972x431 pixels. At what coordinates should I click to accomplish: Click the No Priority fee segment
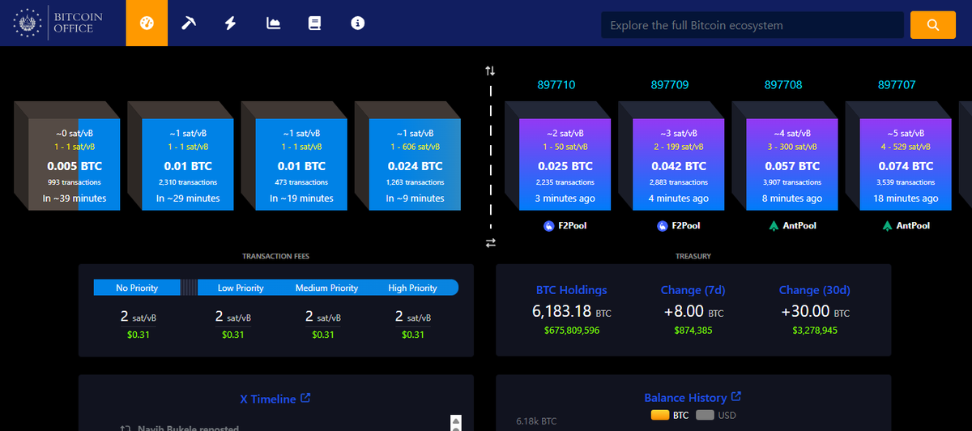[137, 288]
